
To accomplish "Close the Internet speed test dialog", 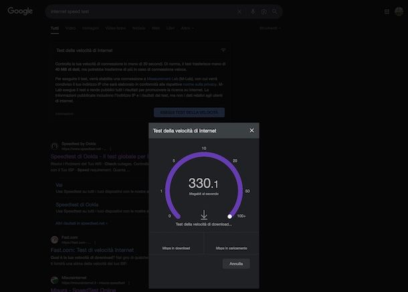I will [x=251, y=131].
